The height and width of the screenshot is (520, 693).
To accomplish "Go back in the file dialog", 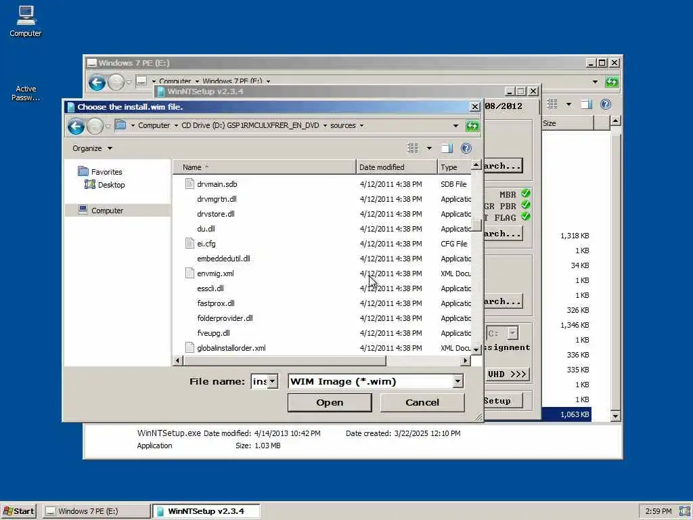I will pos(76,126).
